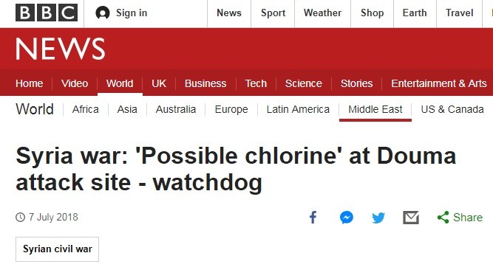This screenshot has width=493, height=267.
Task: Select the Middle East region
Action: [375, 109]
